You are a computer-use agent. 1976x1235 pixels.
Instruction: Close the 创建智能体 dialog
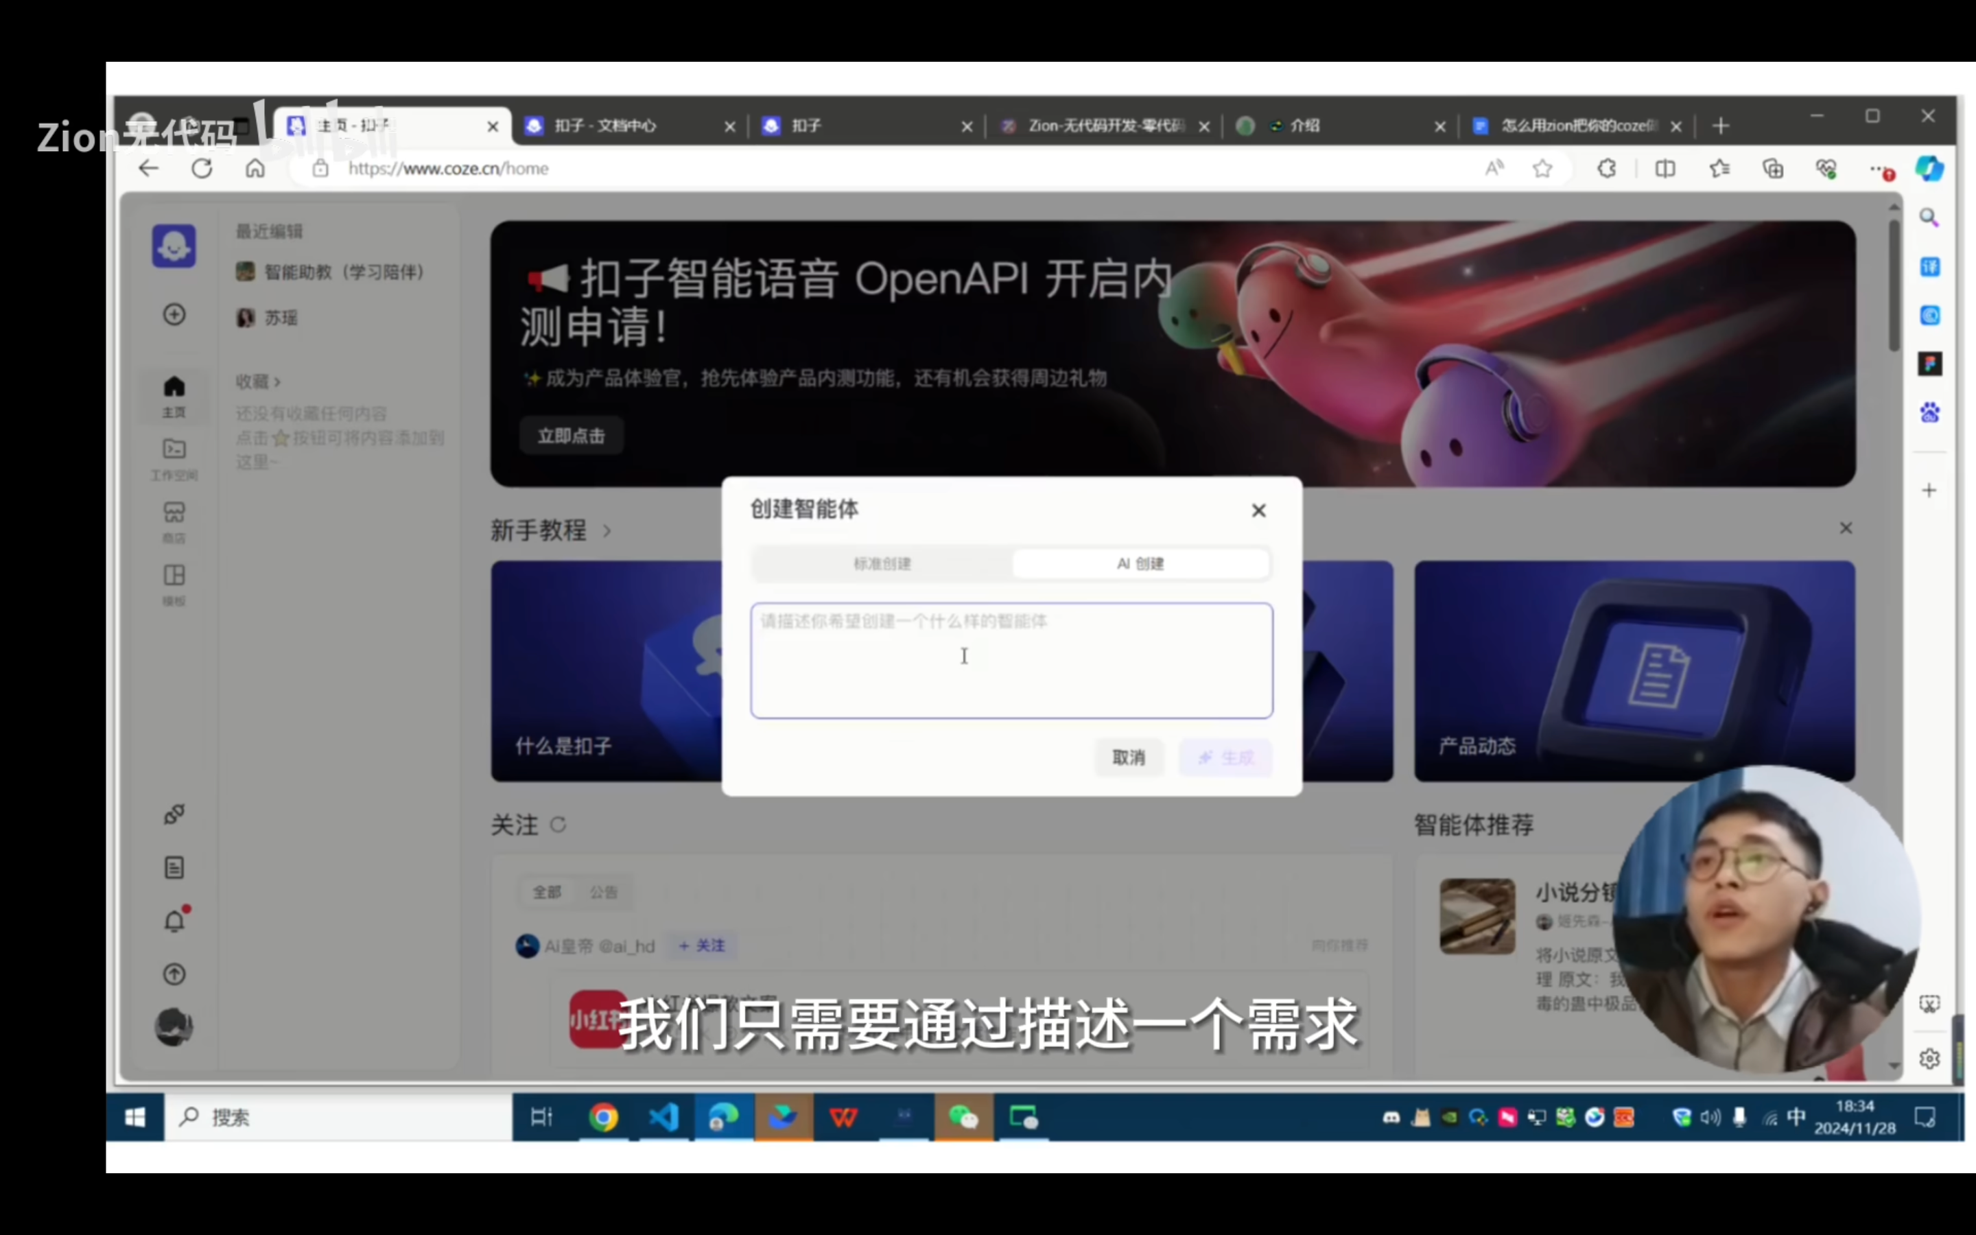[x=1259, y=510]
